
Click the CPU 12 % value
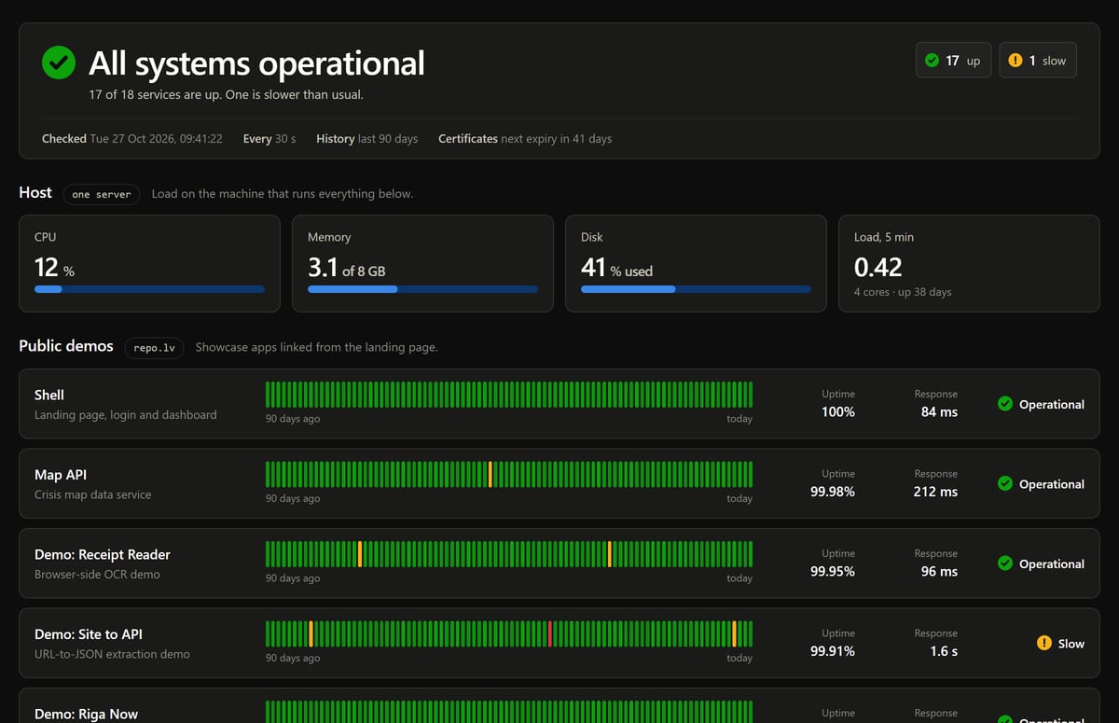coord(54,268)
